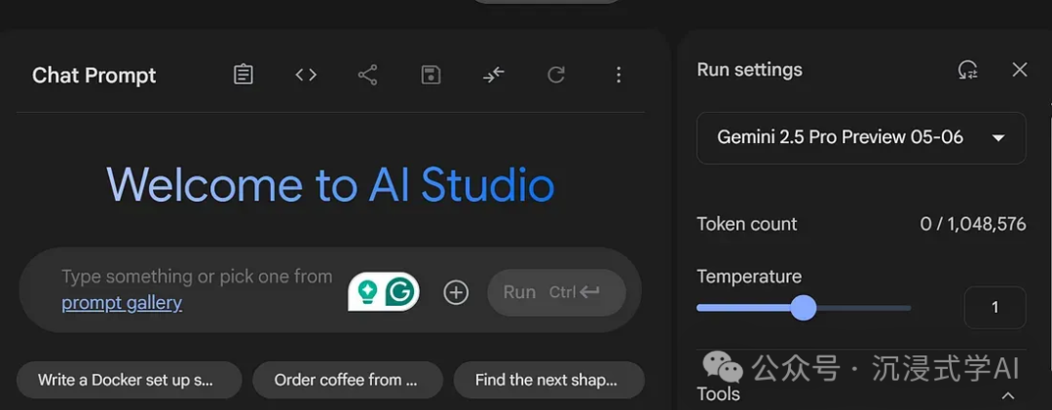Share the prompt via share icon

[367, 74]
